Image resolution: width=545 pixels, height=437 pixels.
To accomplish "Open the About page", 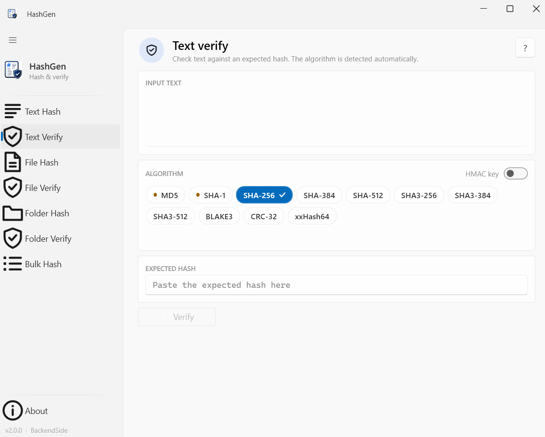I will pos(60,411).
